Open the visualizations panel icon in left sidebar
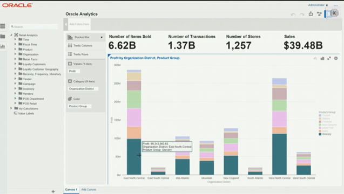The width and height of the screenshot is (344, 194). click(x=3, y=46)
